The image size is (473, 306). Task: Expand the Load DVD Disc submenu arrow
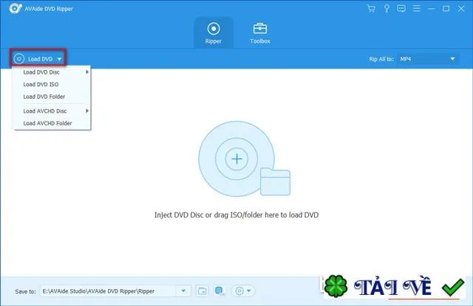click(x=87, y=72)
